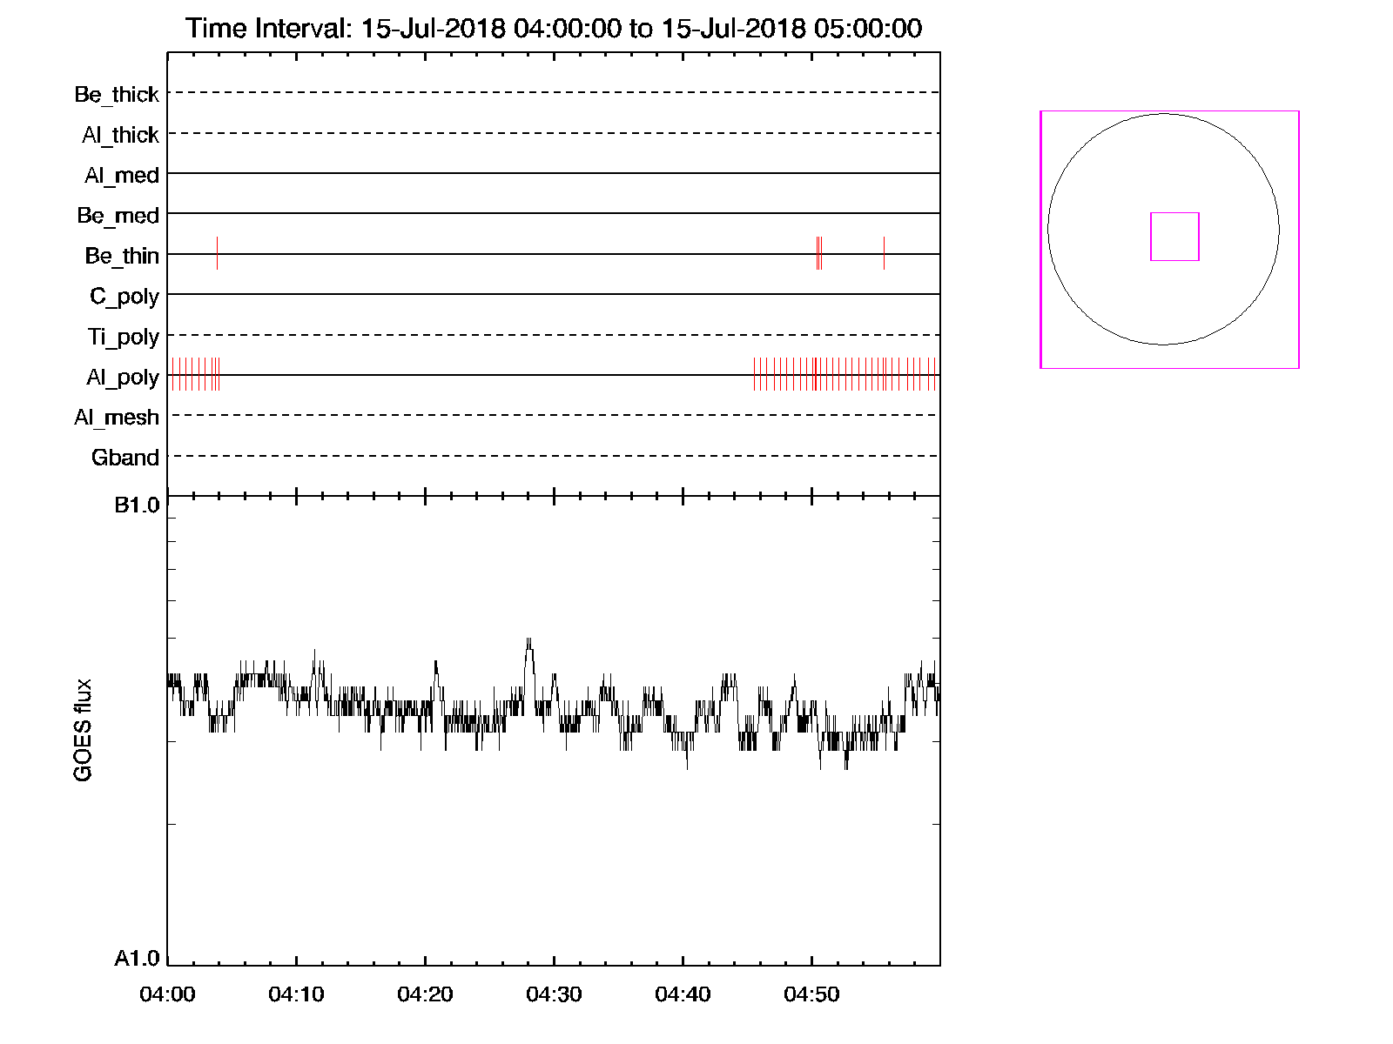Click the 04:30 time axis label
The height and width of the screenshot is (1044, 1393).
(554, 994)
